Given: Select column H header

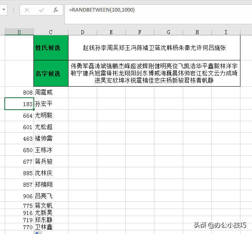Looking at the screenshot, I should click(x=197, y=32).
